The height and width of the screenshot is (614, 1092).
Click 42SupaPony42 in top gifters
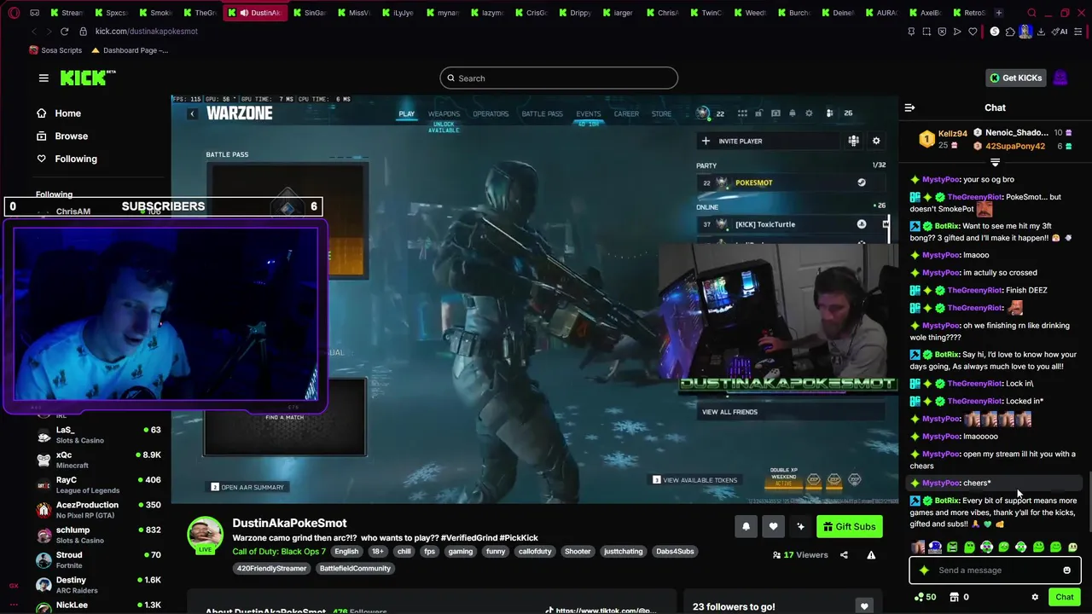(1014, 147)
